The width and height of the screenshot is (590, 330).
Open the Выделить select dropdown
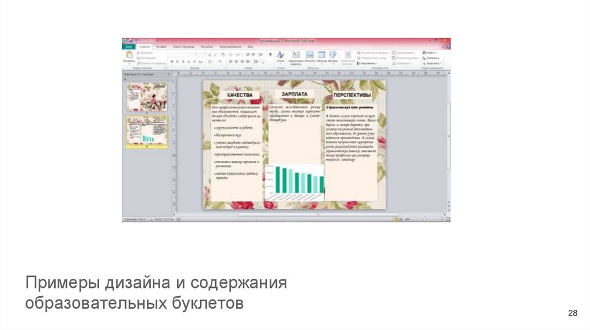tap(432, 63)
